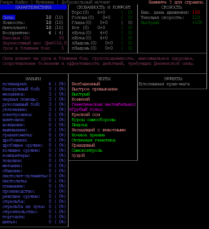Image resolution: width=209 pixels, height=229 pixels.
Task: Click the Неладящий с животными trait
Action: pos(99,130)
